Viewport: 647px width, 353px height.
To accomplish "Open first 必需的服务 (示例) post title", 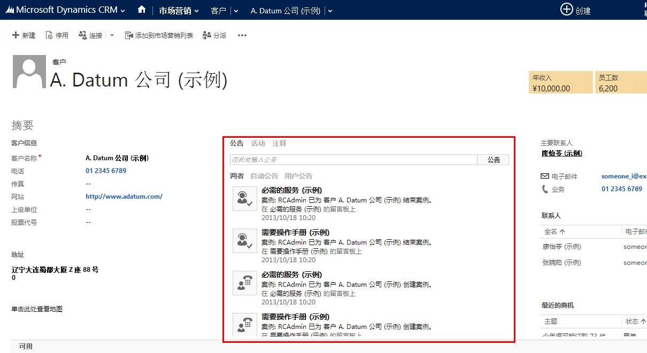I will [x=291, y=190].
